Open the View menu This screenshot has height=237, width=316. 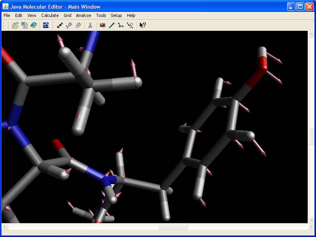(x=31, y=15)
